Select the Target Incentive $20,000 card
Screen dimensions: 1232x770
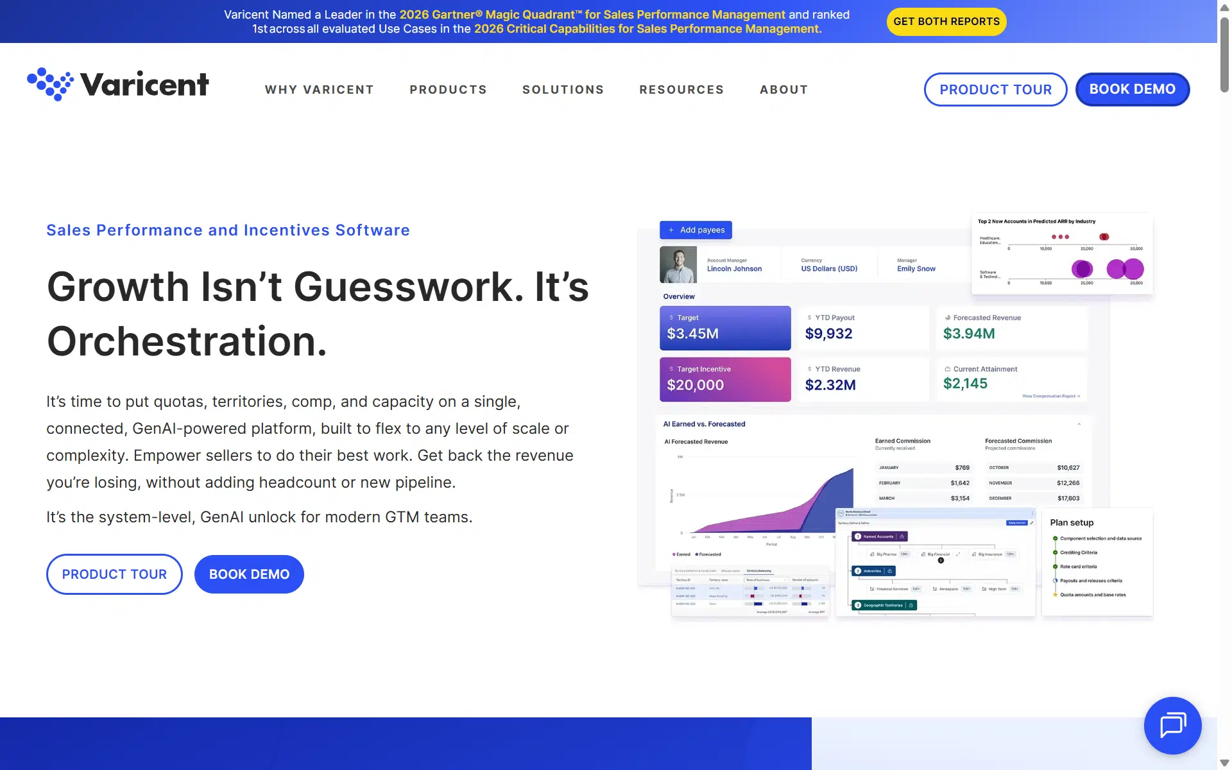click(725, 379)
